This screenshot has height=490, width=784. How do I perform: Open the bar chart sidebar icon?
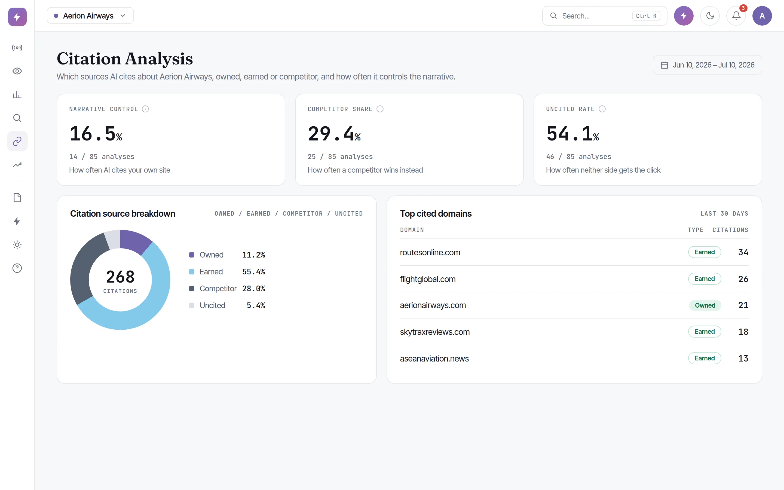coord(17,95)
